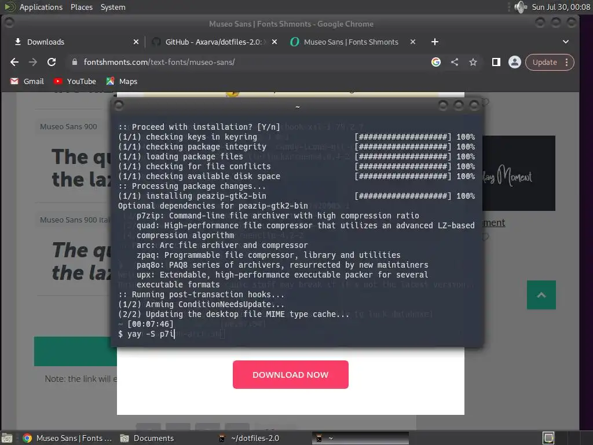Open the Places menu
593x445 pixels.
point(81,7)
